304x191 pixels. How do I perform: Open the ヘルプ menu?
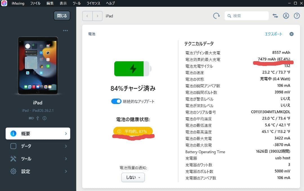click(110, 3)
